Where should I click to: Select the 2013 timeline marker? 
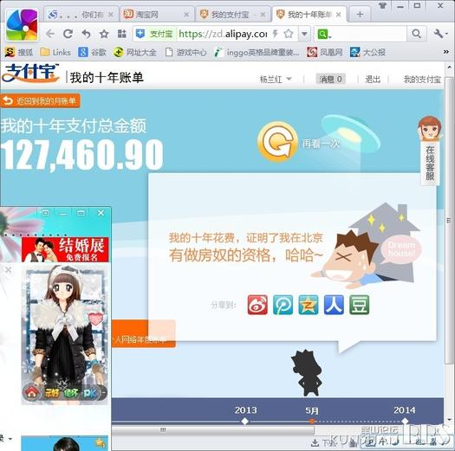click(x=245, y=421)
